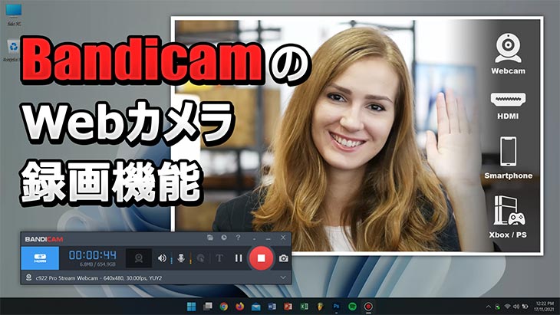Expand the c922 Pro Stream Webcam dropdown
The width and height of the screenshot is (560, 315).
pos(283,277)
